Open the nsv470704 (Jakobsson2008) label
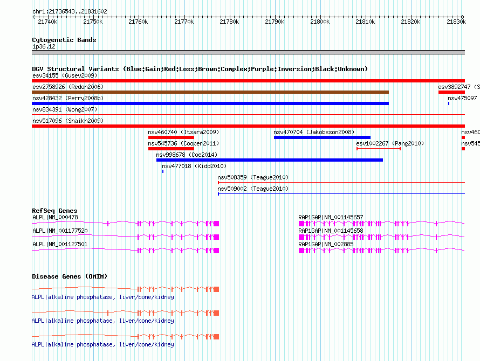The height and width of the screenshot is (361, 480). pyautogui.click(x=314, y=132)
